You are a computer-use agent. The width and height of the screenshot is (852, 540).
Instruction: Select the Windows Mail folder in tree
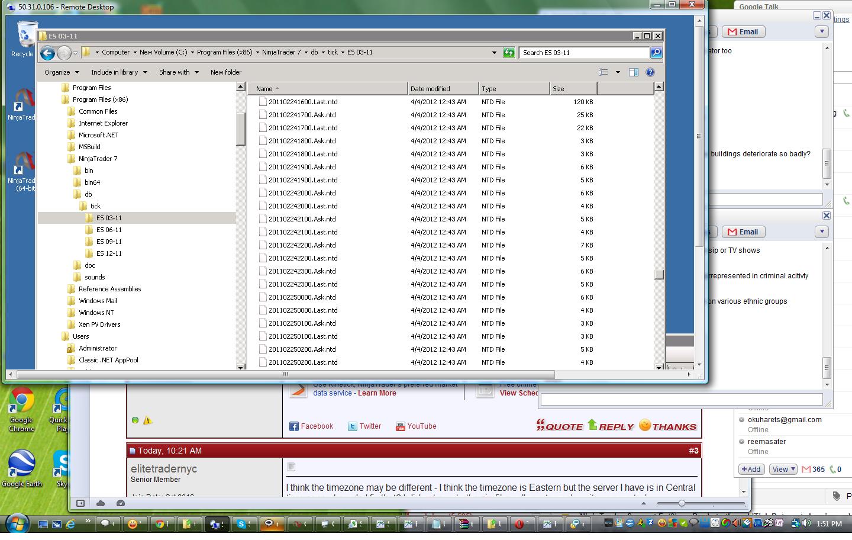click(98, 301)
